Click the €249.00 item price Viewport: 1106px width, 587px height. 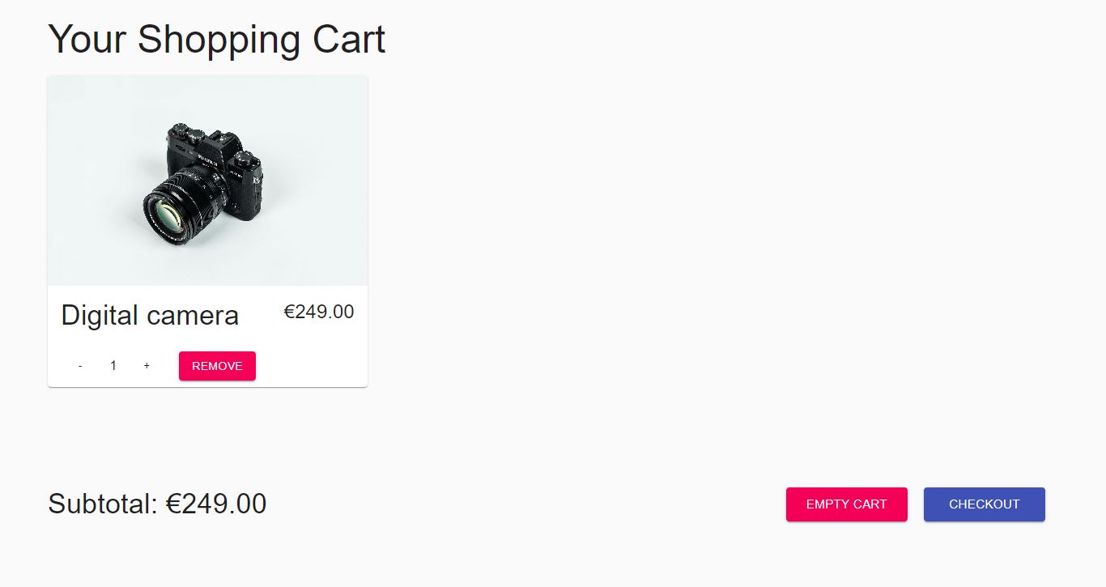tap(319, 312)
